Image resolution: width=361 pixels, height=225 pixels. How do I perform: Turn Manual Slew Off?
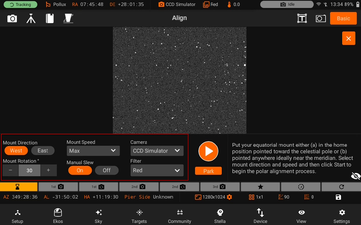coord(106,170)
